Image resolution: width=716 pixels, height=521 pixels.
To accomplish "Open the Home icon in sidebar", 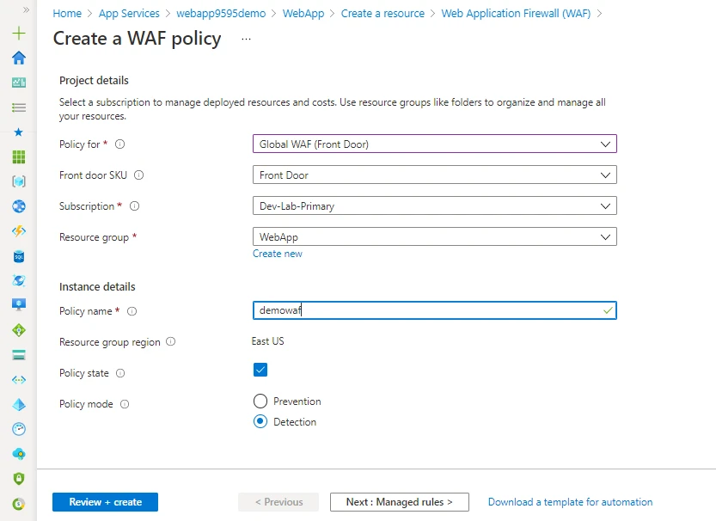I will coord(18,58).
